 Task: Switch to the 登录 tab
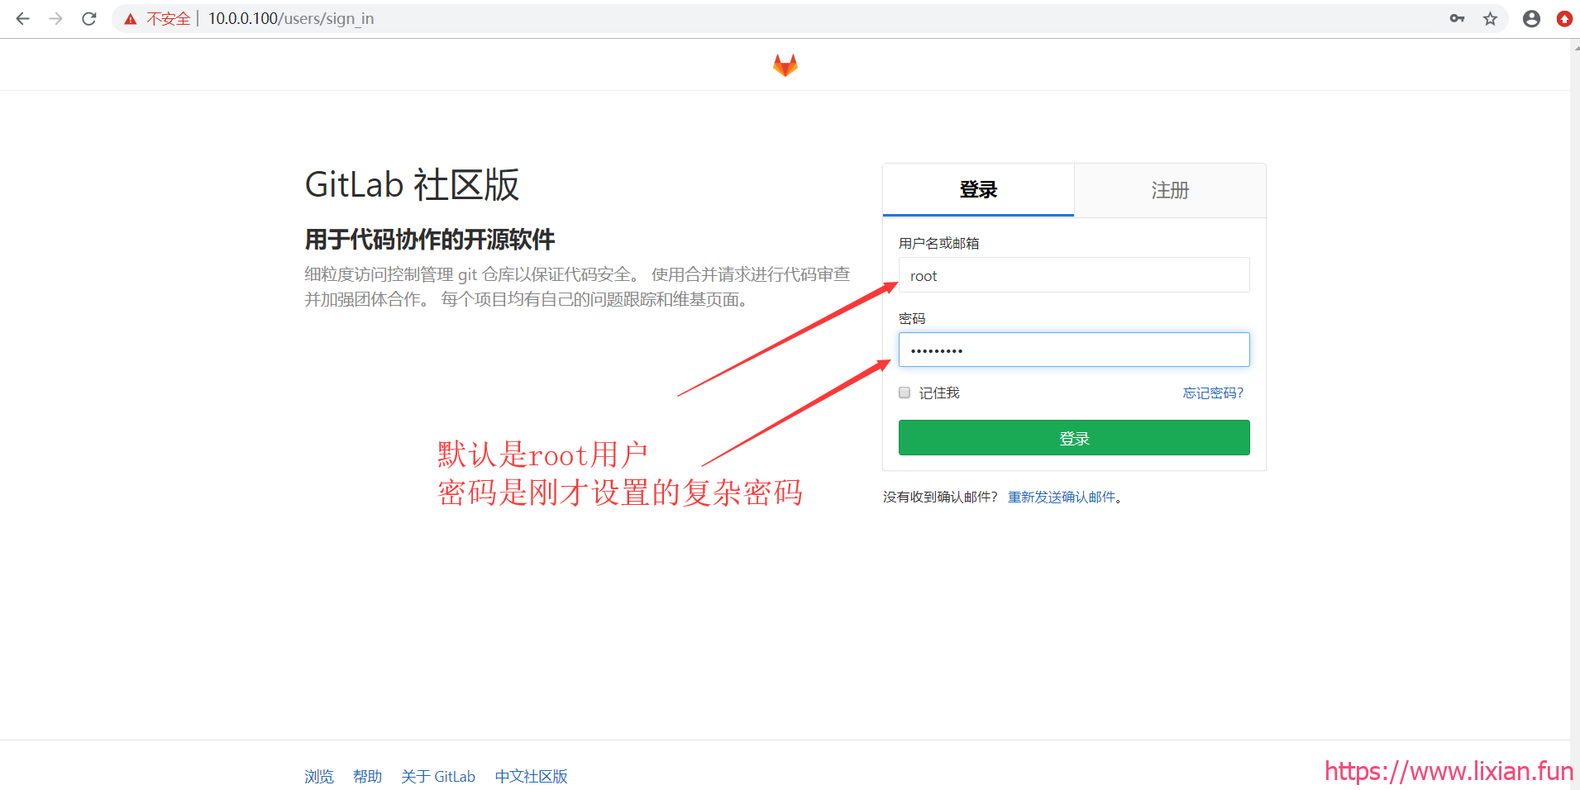978,190
